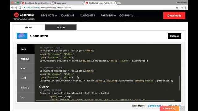Click the '// Replace (Sync)' comment line
The height and width of the screenshot is (111, 198).
(51, 47)
